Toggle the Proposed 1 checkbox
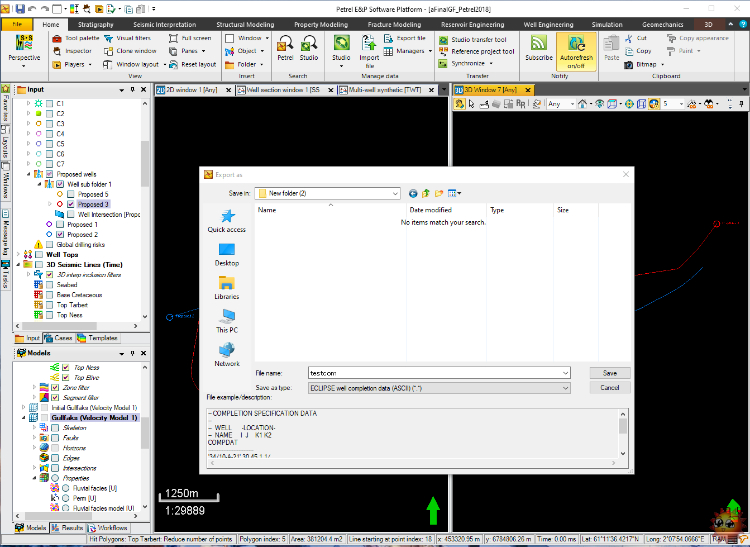Screen dimensions: 750x547 point(60,225)
